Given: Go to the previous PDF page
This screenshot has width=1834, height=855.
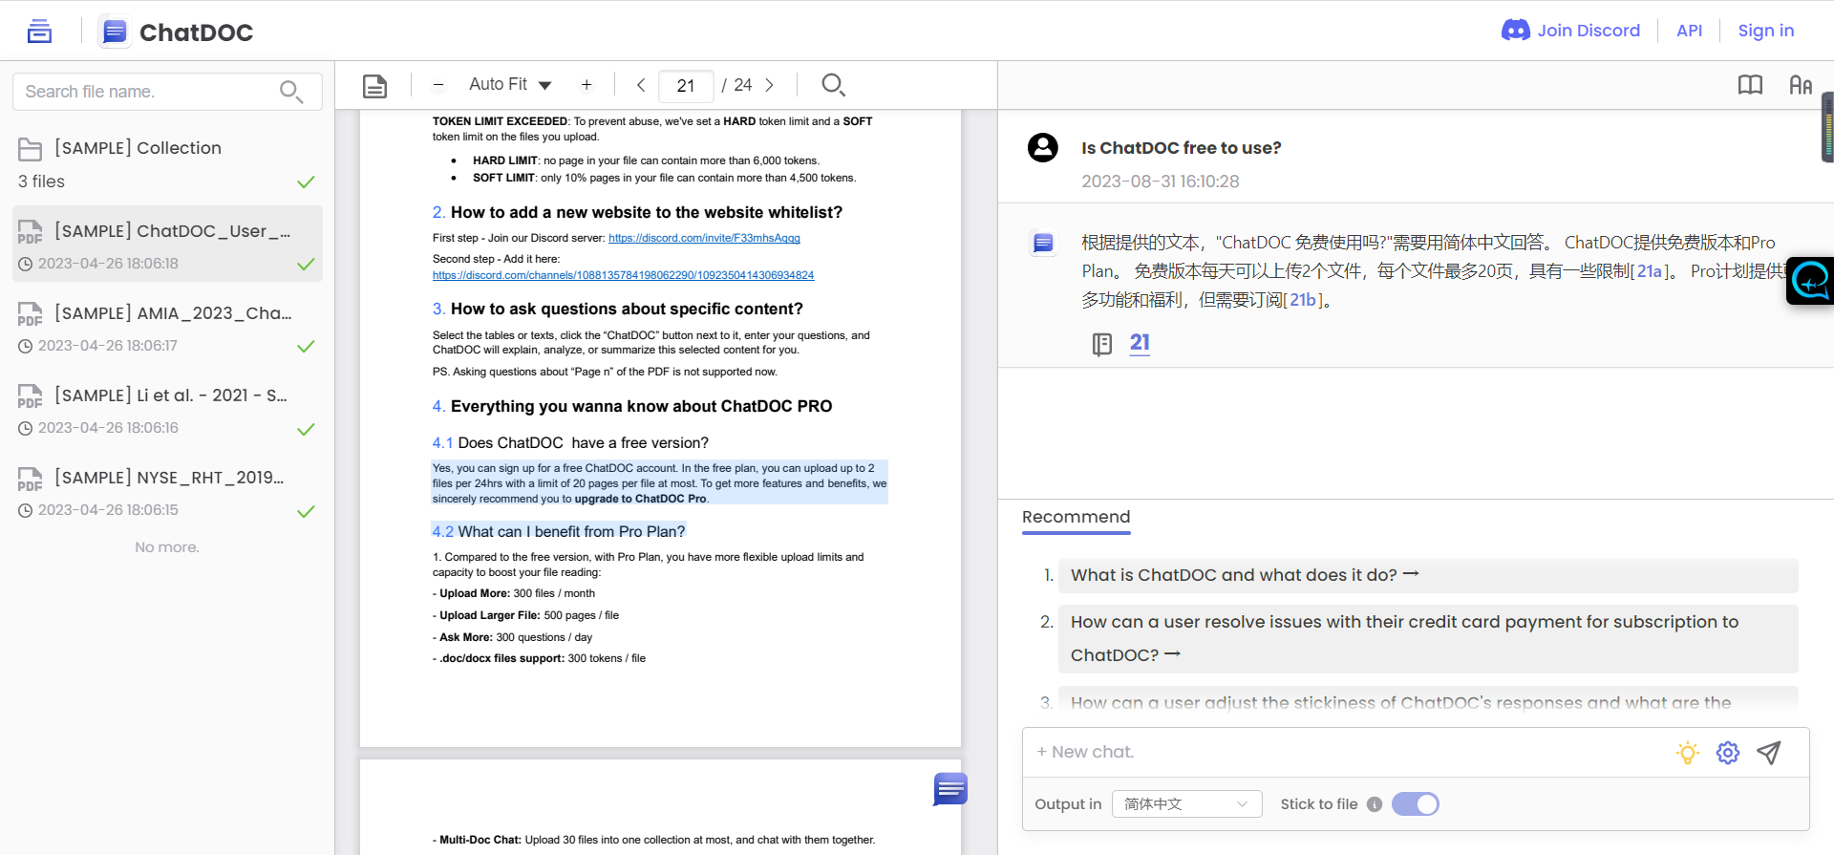Looking at the screenshot, I should click(641, 85).
